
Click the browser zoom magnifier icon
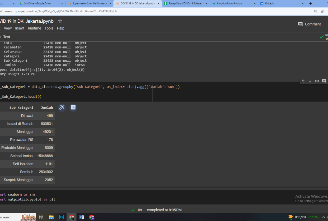(x=316, y=11)
